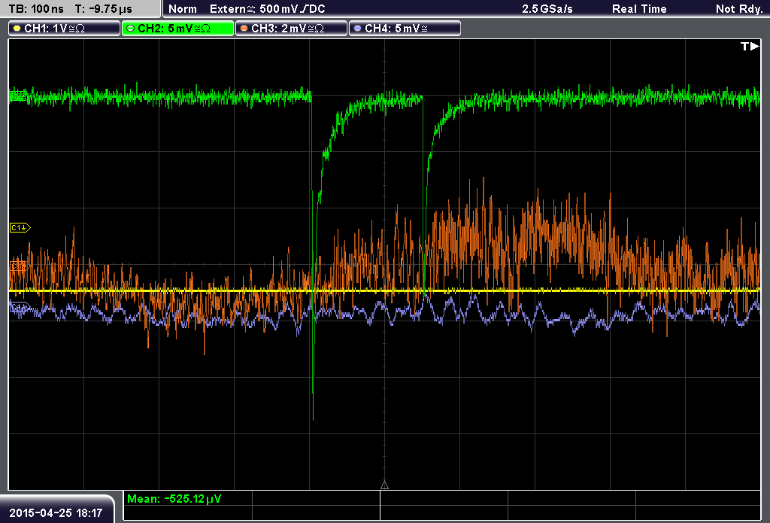Screen dimensions: 770x523
Task: Click the Norm trigger mode label
Action: coord(183,9)
